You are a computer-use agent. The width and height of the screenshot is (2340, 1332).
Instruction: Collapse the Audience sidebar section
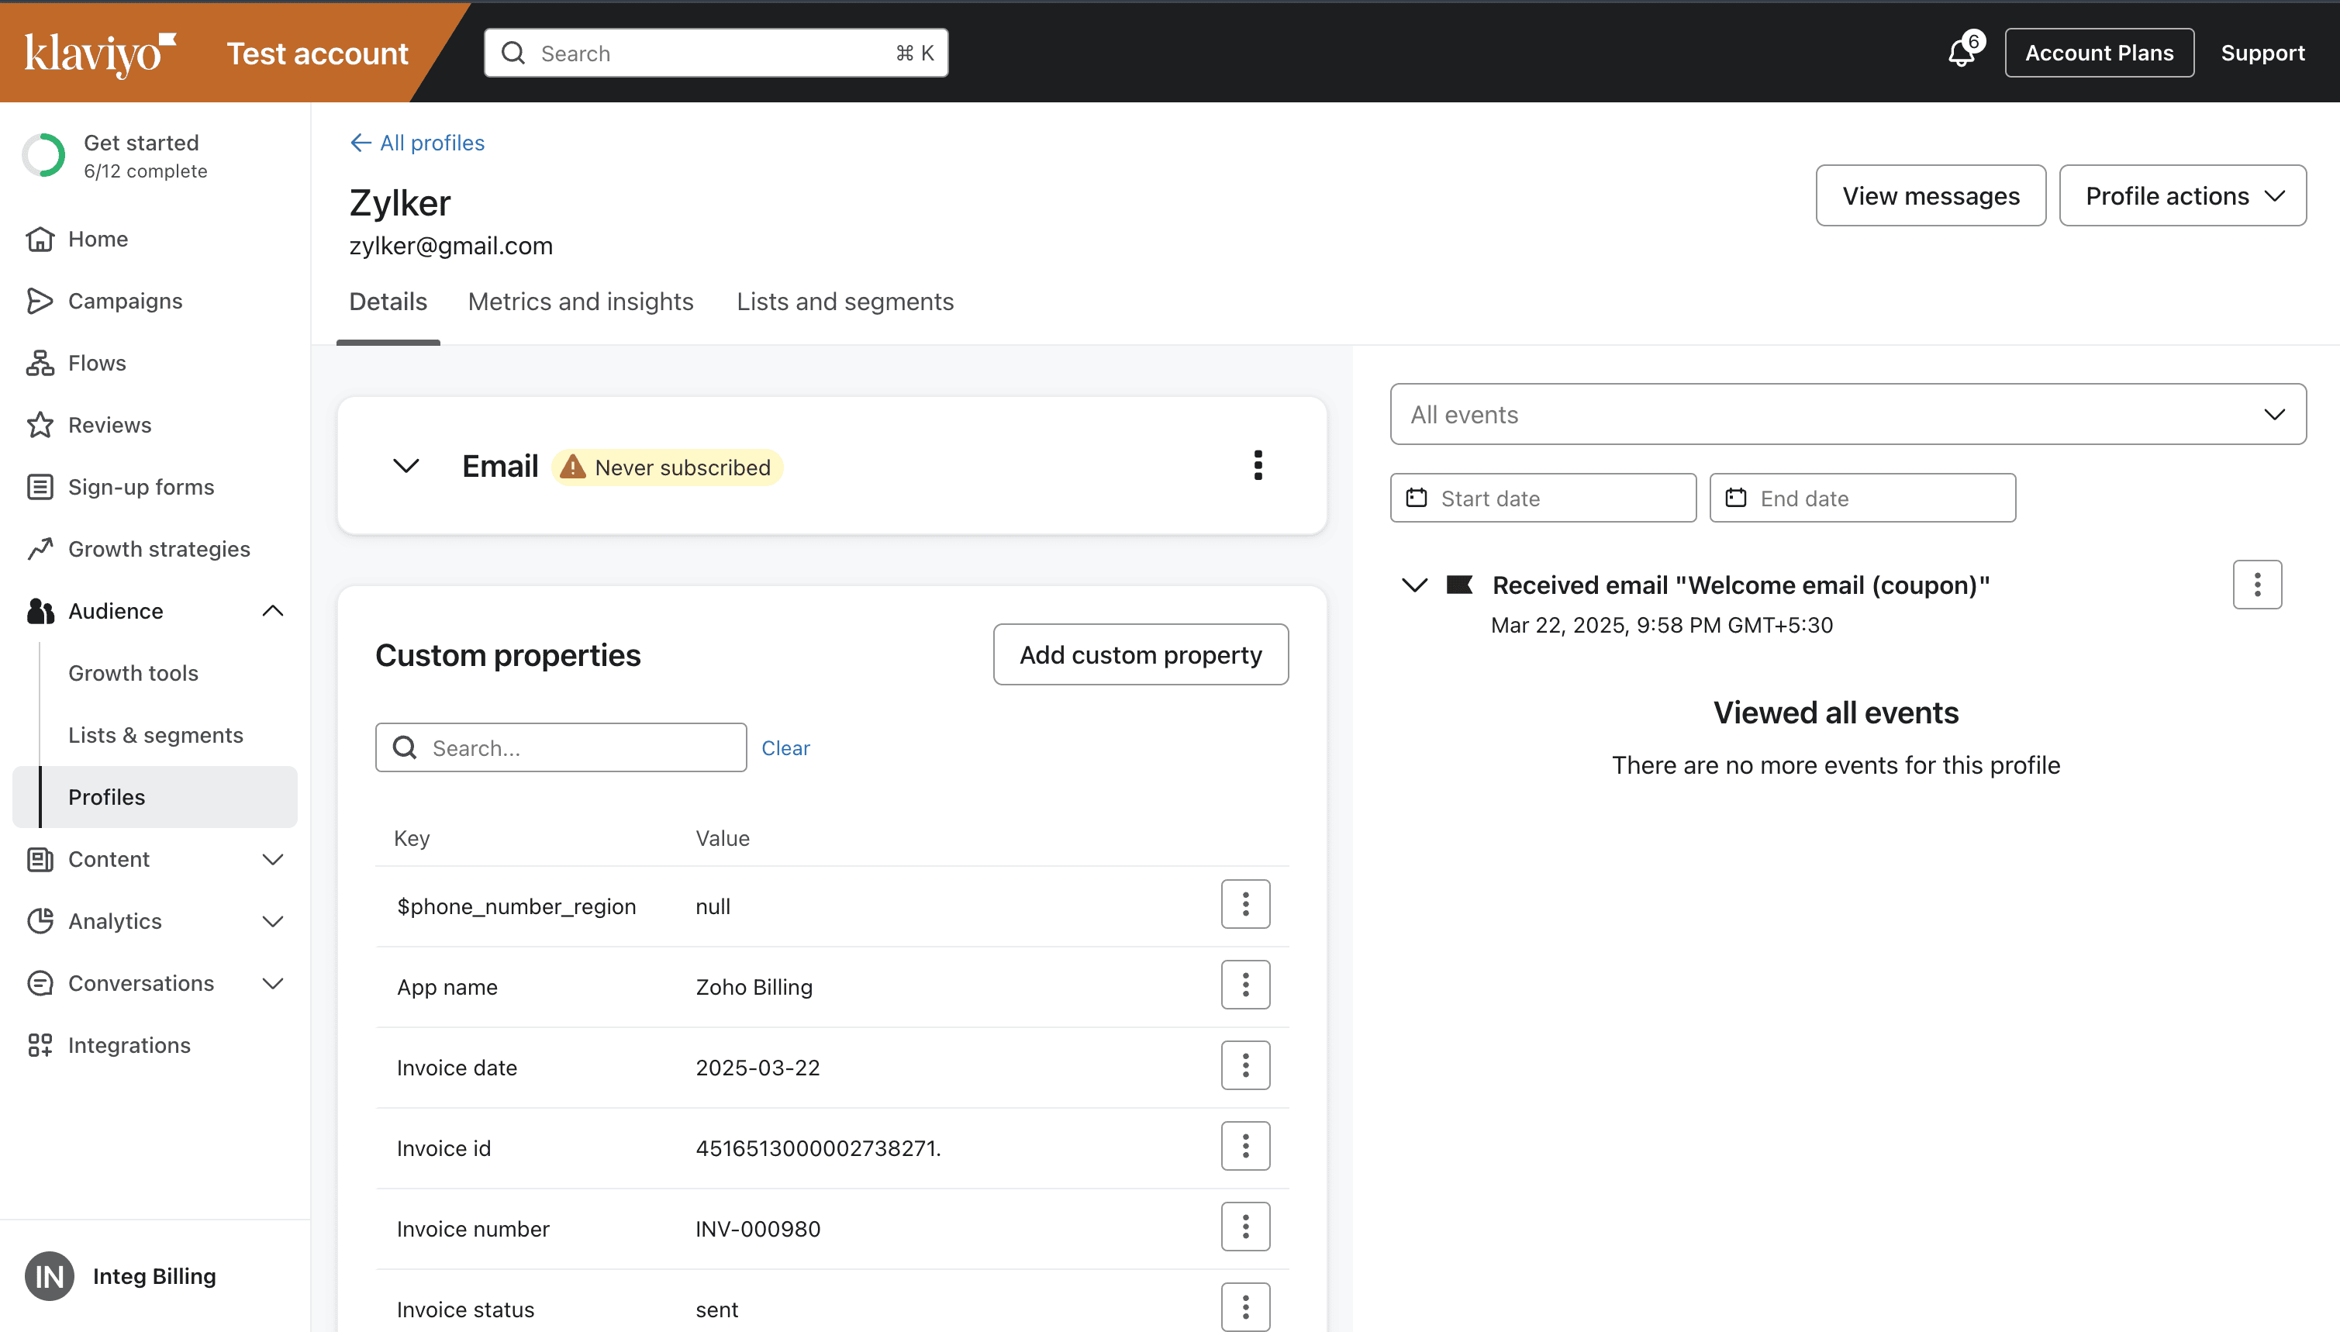click(x=273, y=611)
